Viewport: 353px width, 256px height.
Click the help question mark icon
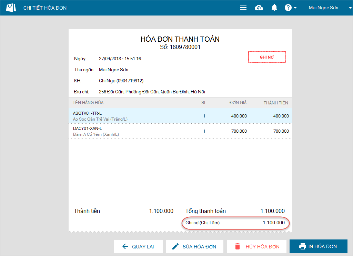pos(288,8)
